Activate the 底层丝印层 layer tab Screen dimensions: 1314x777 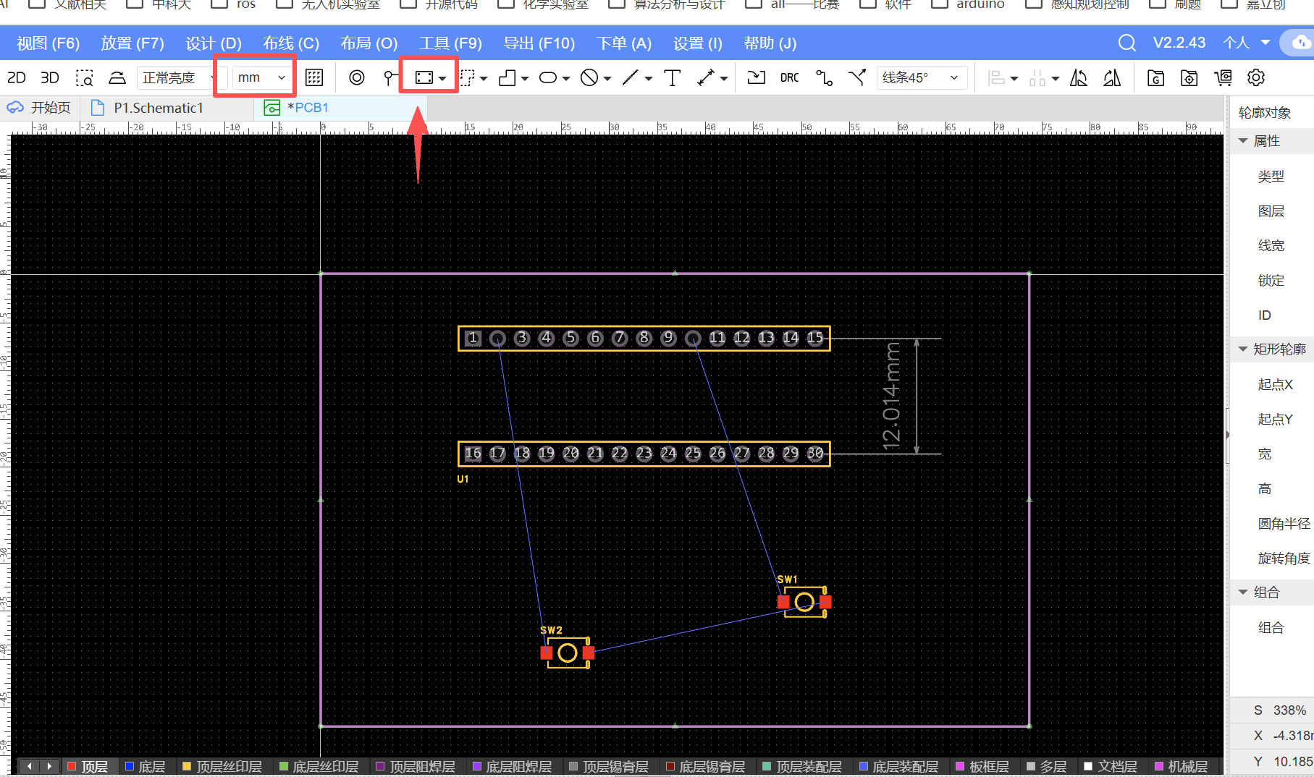point(319,766)
